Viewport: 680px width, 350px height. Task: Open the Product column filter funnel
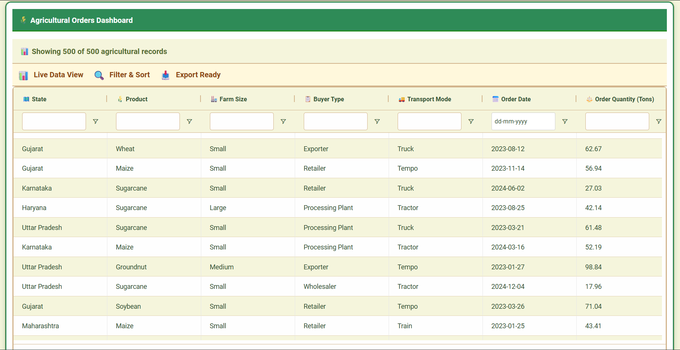click(x=190, y=122)
